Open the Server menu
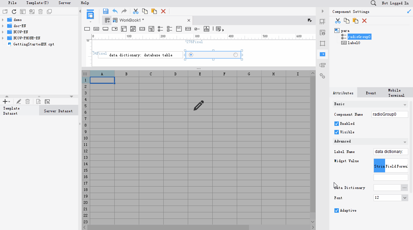The width and height of the screenshot is (413, 230). 65,3
